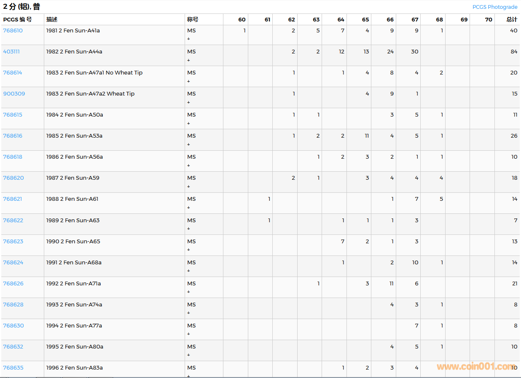The height and width of the screenshot is (378, 521).
Task: Expand the plus sign in 1994 row
Action: [188, 334]
